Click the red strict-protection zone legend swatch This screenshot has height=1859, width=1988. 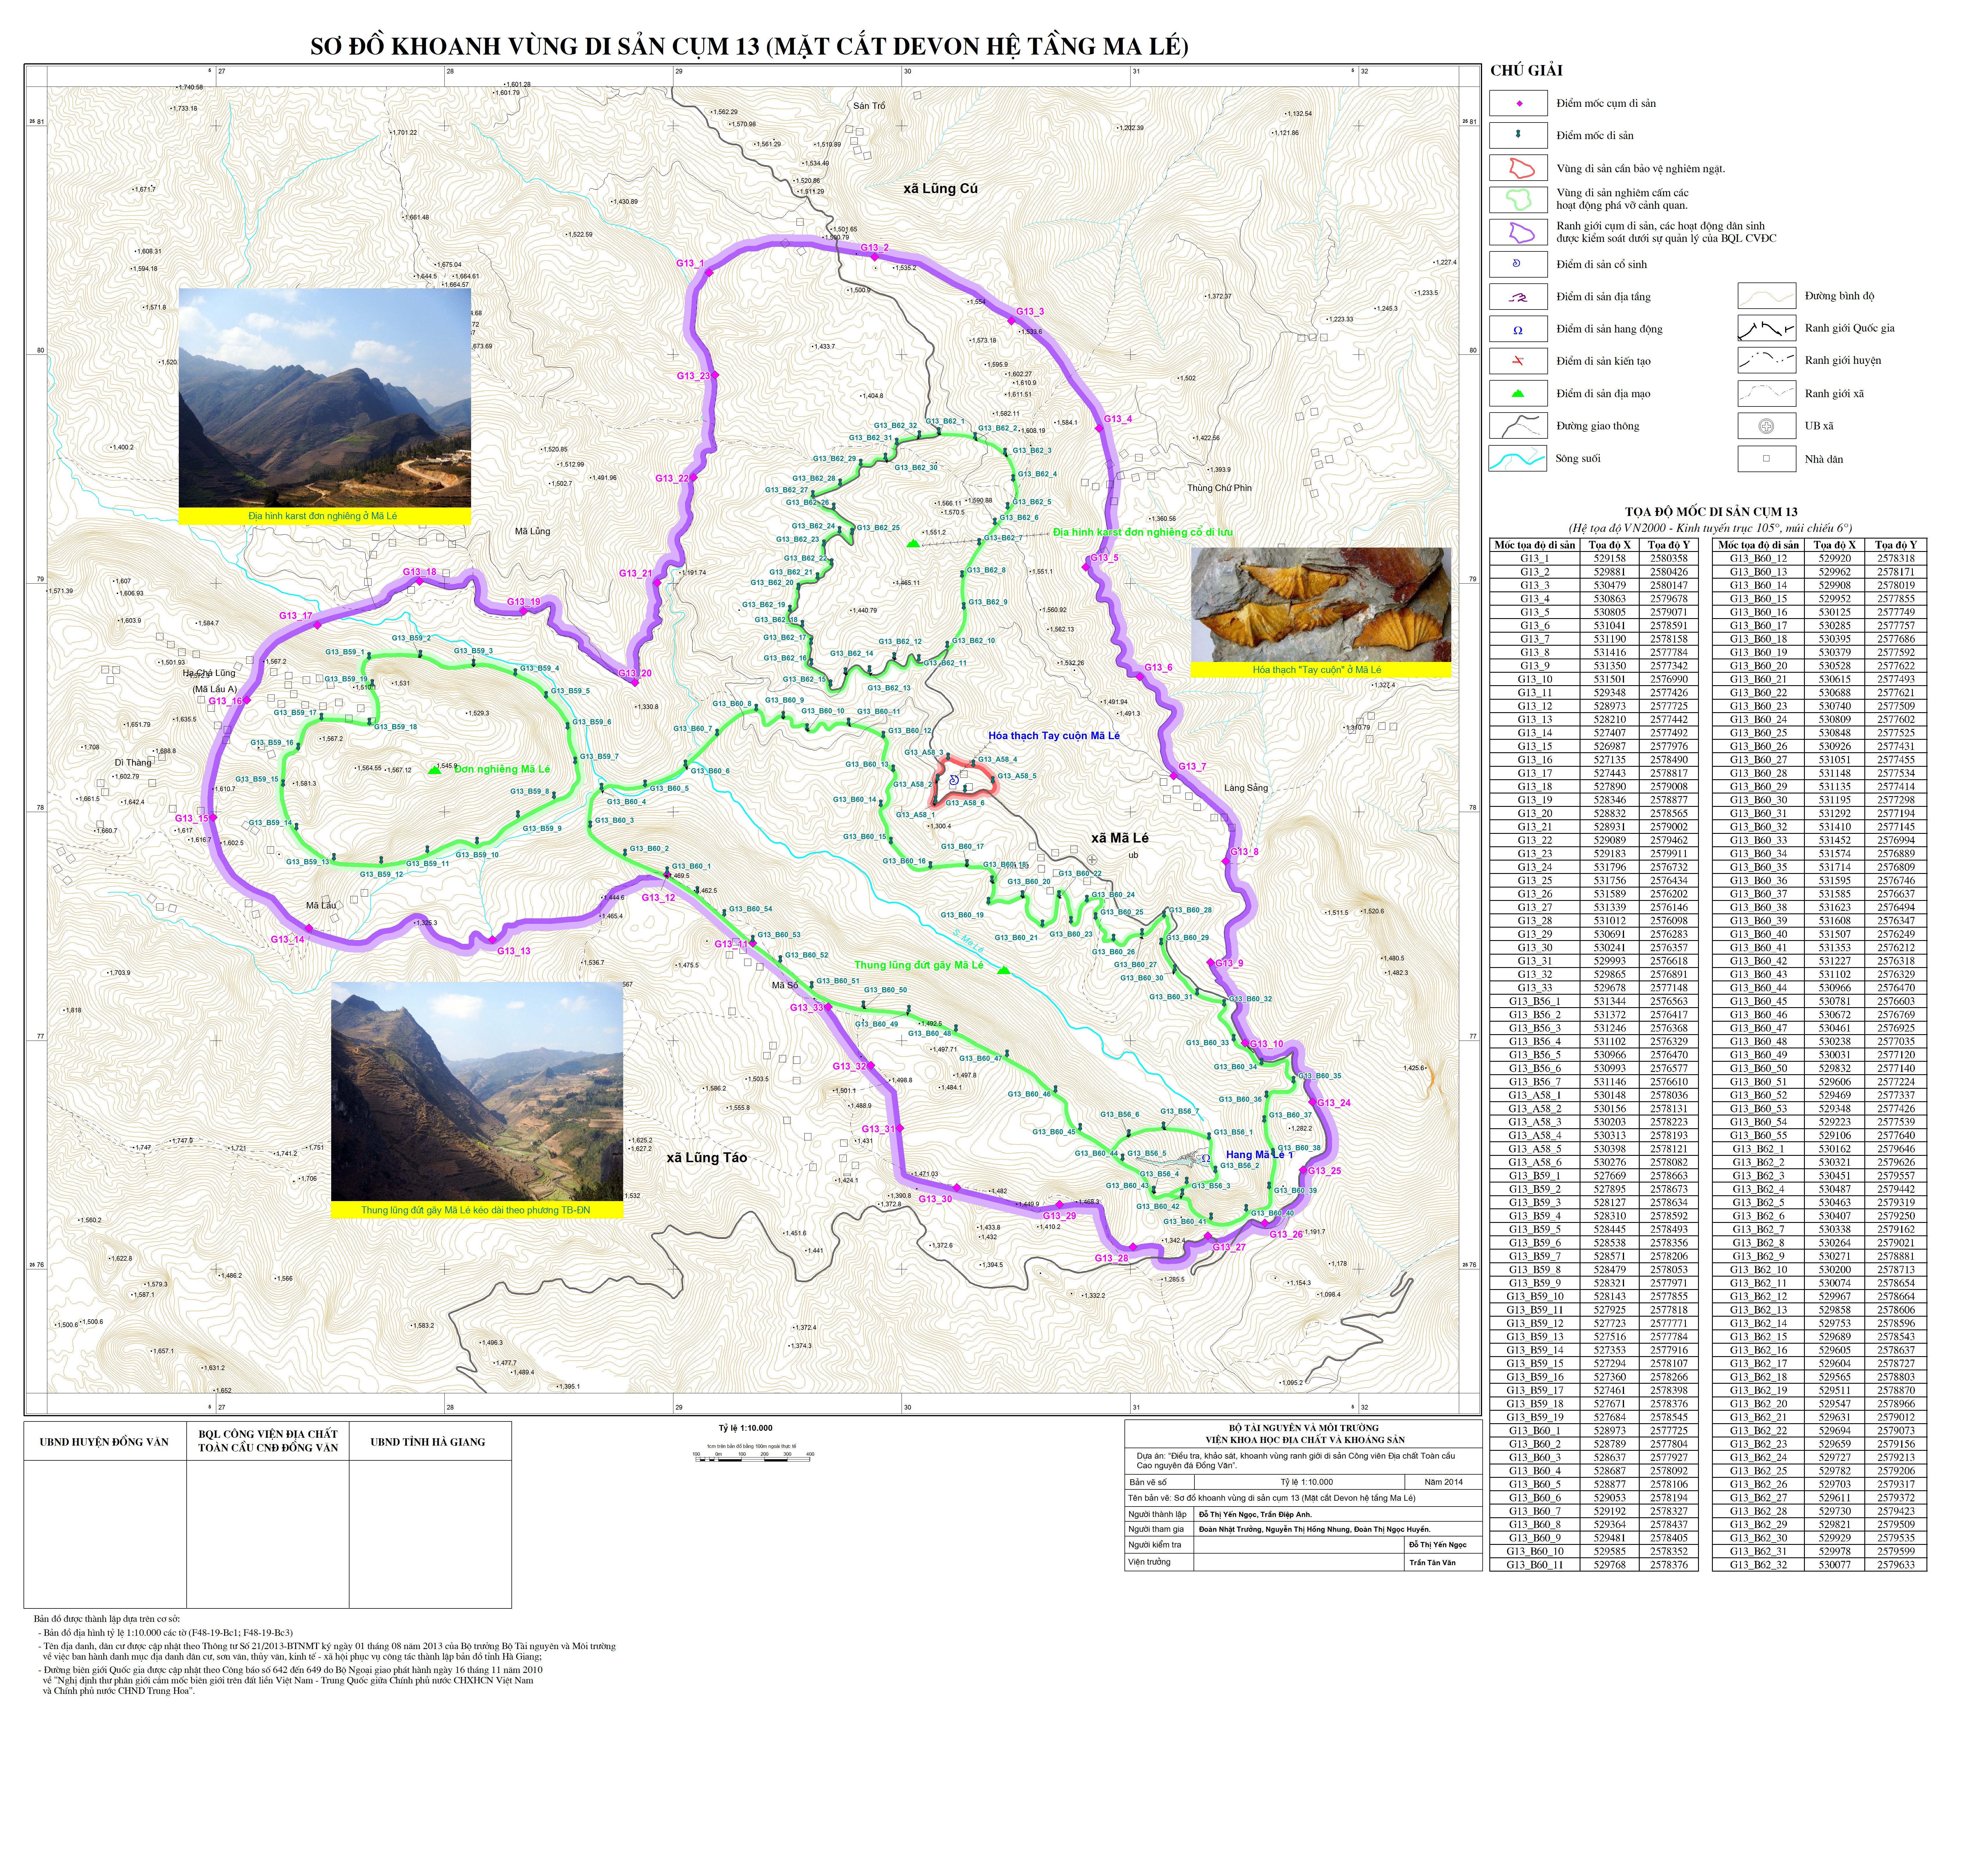(1519, 168)
